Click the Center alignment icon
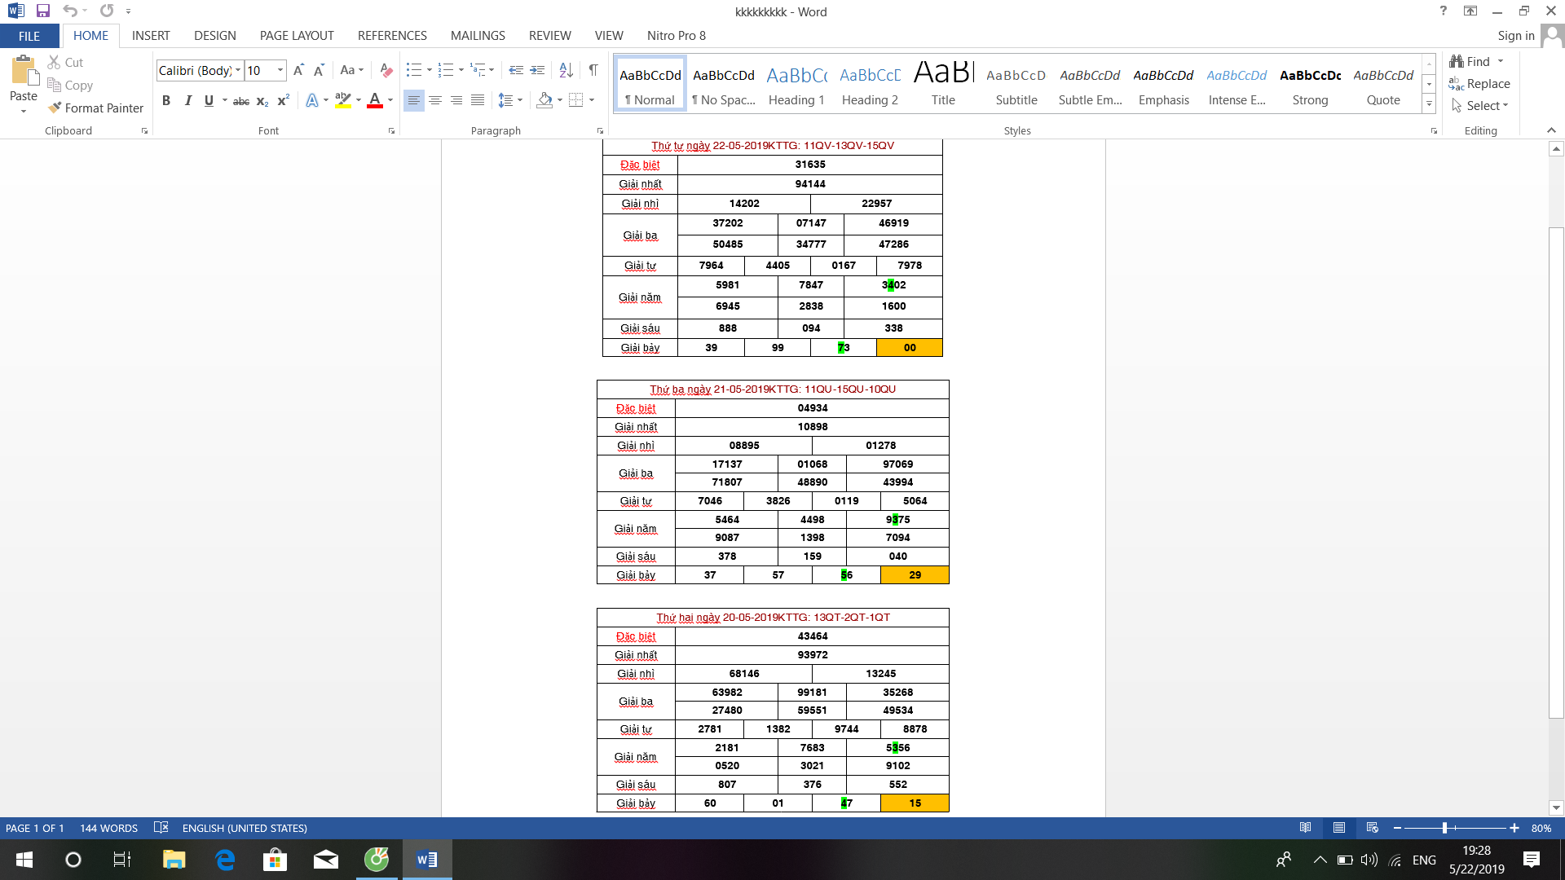 tap(435, 100)
